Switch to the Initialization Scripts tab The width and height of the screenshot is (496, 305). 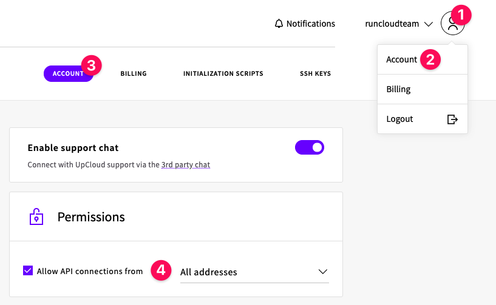click(223, 74)
